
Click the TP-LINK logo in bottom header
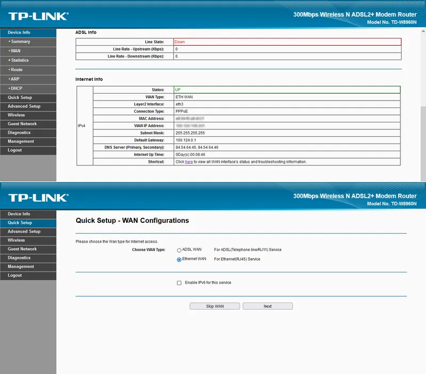click(38, 198)
